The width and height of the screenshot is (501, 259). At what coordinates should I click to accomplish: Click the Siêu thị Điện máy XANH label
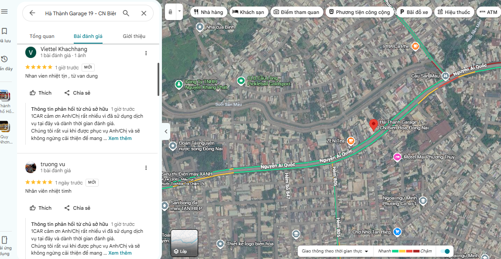point(187,174)
